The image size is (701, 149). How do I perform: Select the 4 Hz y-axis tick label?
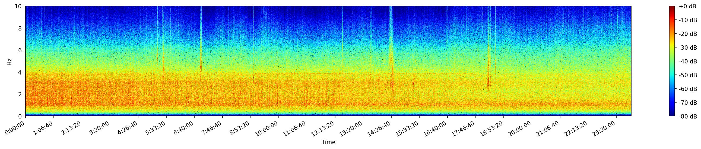pos(21,72)
